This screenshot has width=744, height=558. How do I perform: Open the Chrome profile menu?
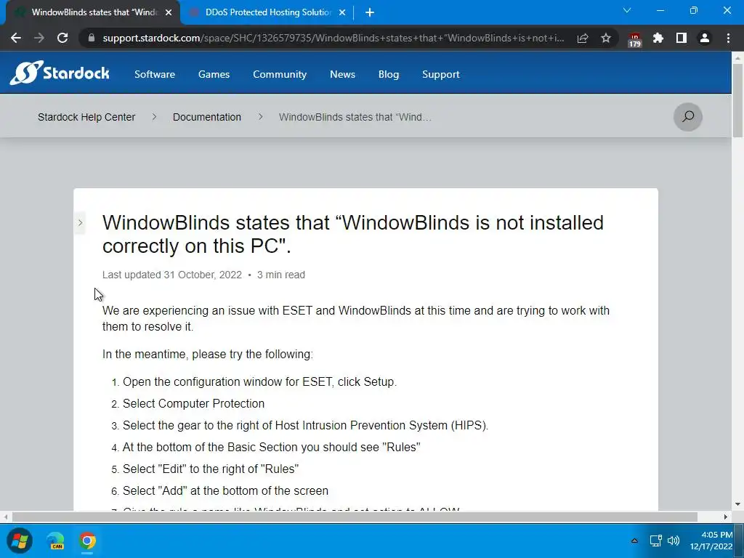pos(705,38)
